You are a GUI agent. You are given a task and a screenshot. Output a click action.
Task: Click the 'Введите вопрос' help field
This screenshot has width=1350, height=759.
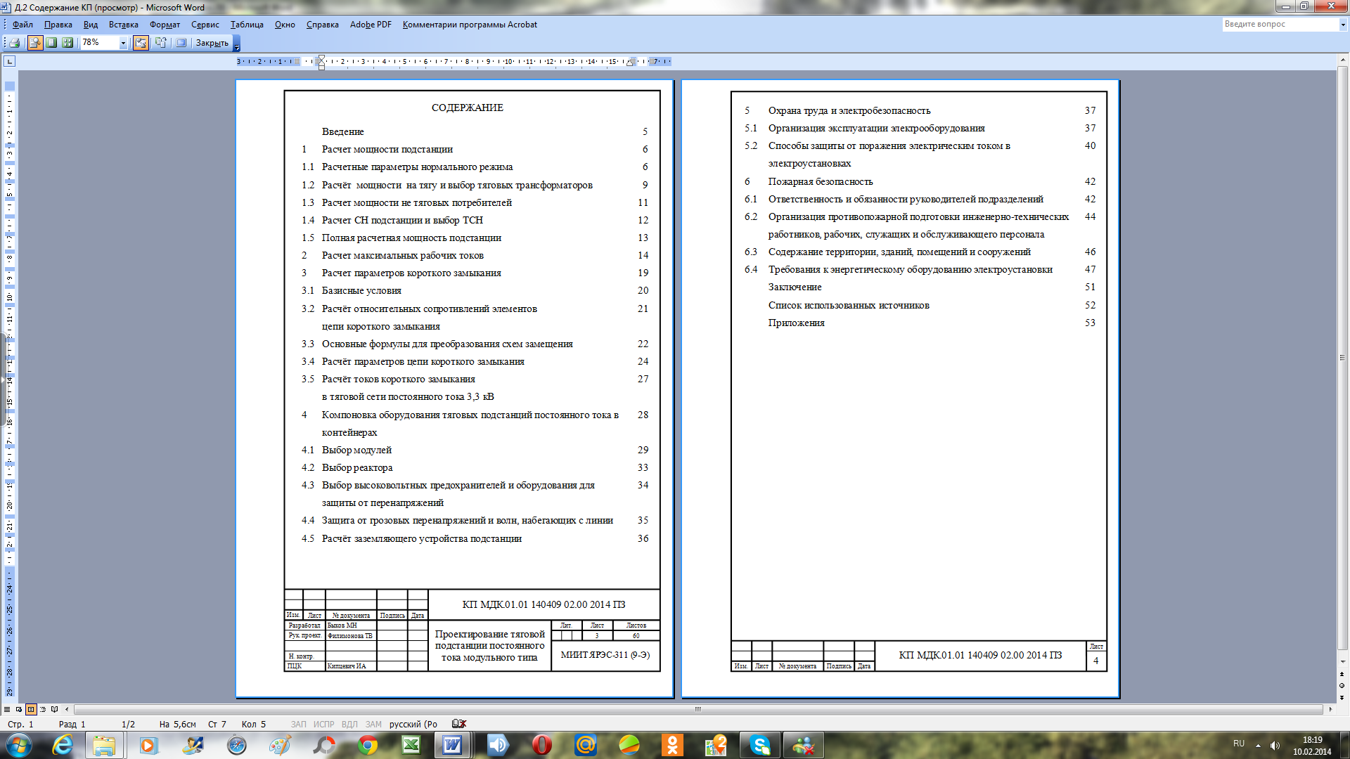[x=1280, y=24]
